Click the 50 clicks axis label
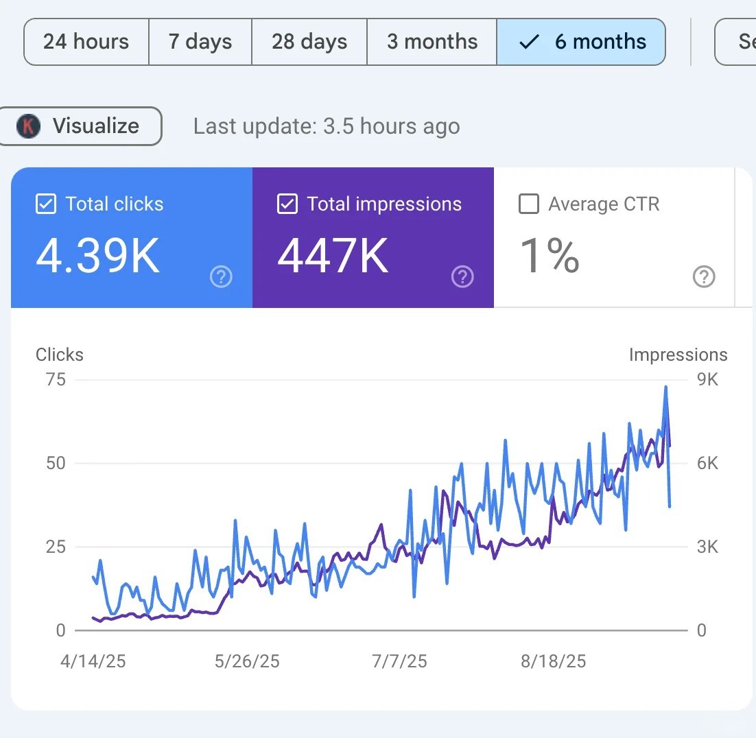 [56, 463]
